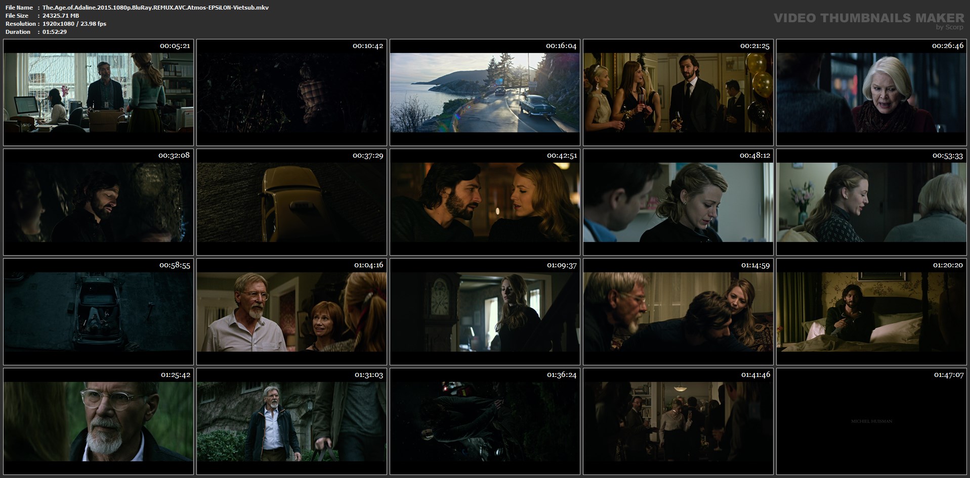Select the dark thumbnail at 01:36:24

click(x=485, y=421)
